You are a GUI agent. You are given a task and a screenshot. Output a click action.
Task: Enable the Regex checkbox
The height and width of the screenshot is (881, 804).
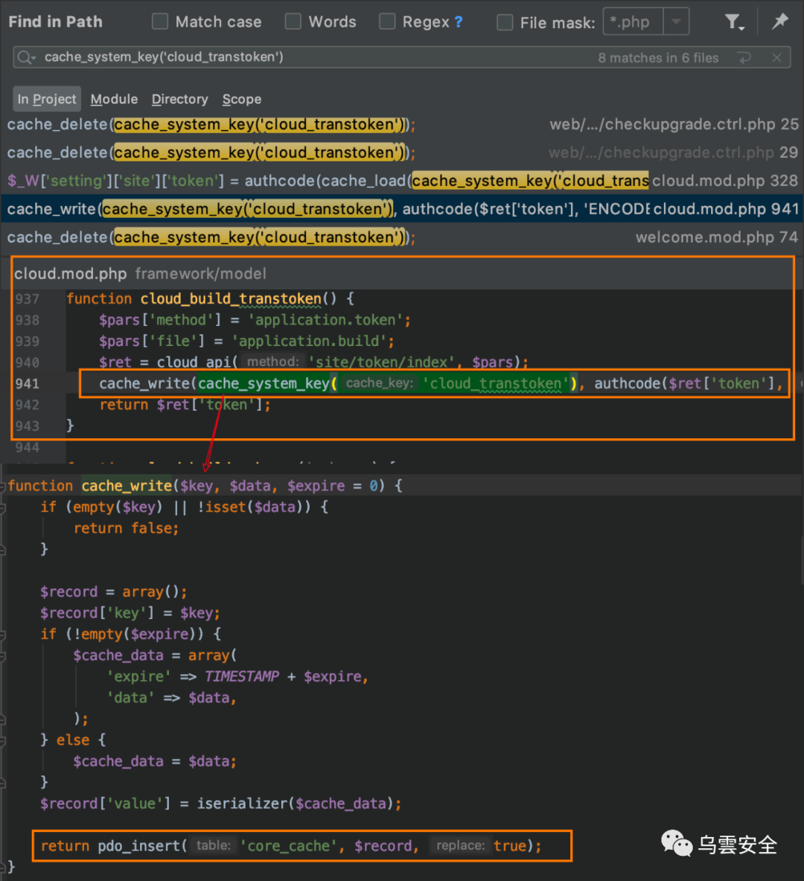387,22
